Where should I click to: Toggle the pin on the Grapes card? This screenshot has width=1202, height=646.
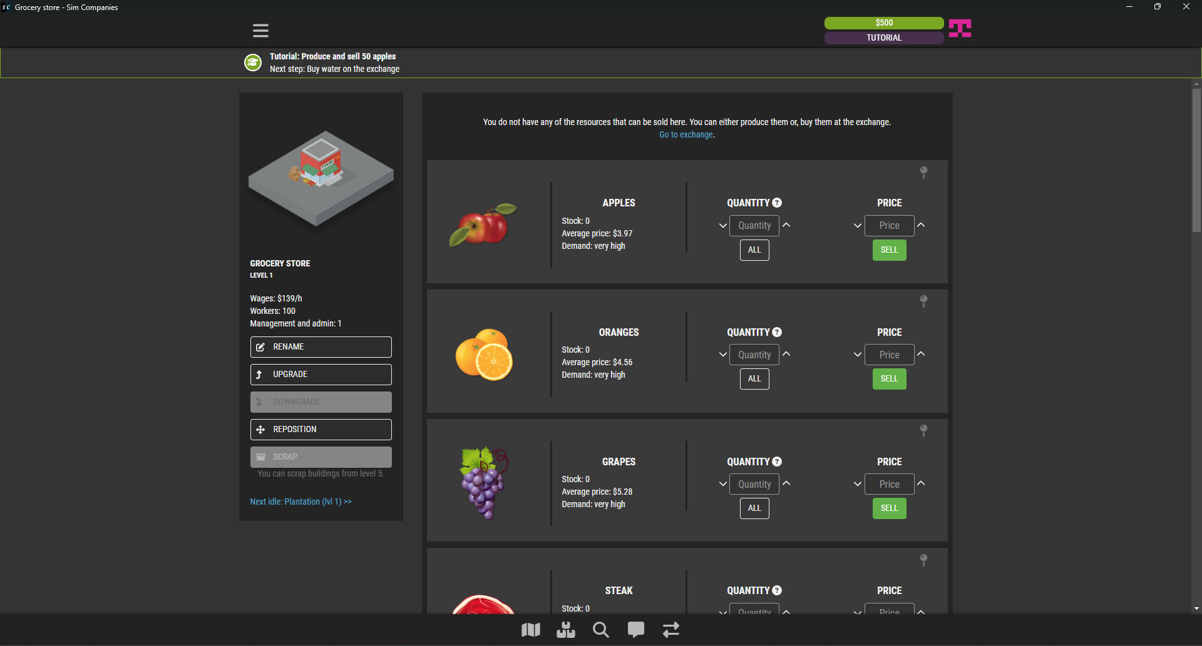923,430
